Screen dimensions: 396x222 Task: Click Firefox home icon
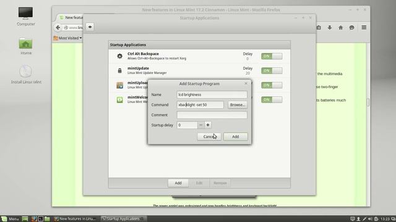[340, 27]
